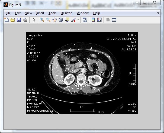The width and height of the screenshot is (164, 133).
Task: Click the 'W:360' window width text
Action: point(132,111)
